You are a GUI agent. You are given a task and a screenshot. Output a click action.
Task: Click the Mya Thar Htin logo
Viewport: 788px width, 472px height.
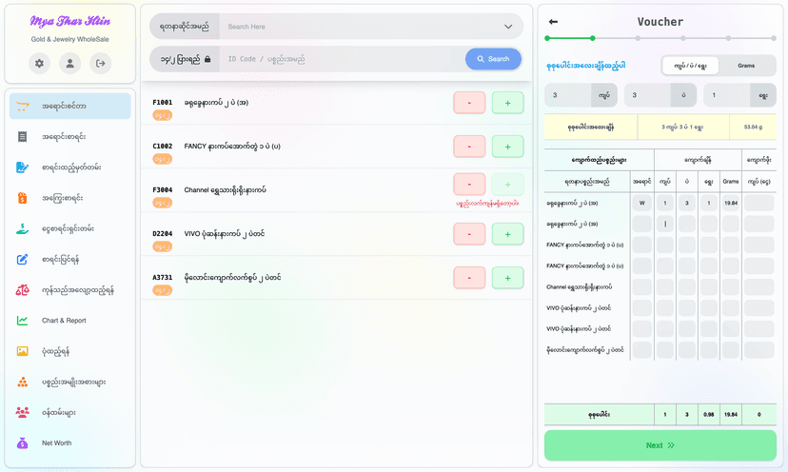click(69, 21)
